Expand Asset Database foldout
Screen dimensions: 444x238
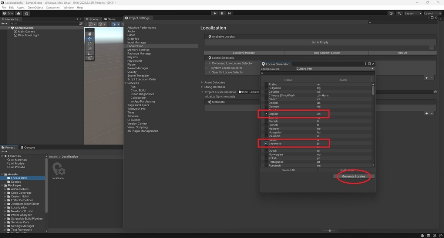pos(202,82)
